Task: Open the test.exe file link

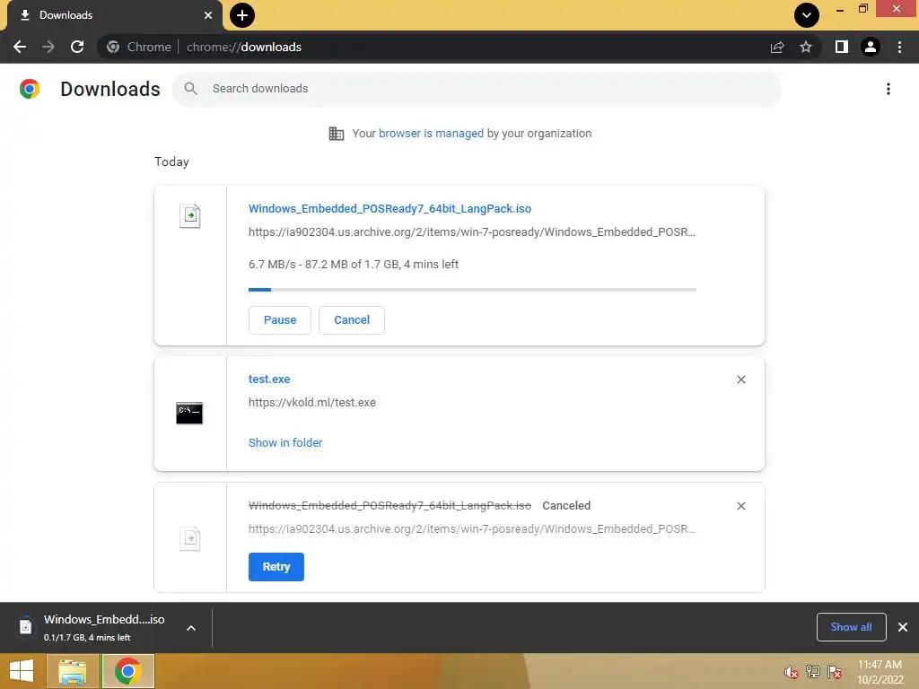Action: pos(269,379)
